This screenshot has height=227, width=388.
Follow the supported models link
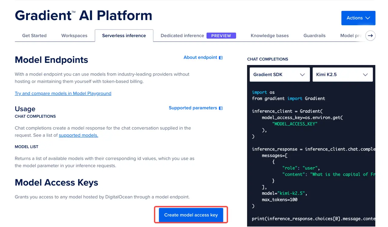point(79,135)
